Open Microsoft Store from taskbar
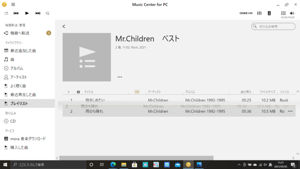The width and height of the screenshot is (300, 169). click(135, 165)
